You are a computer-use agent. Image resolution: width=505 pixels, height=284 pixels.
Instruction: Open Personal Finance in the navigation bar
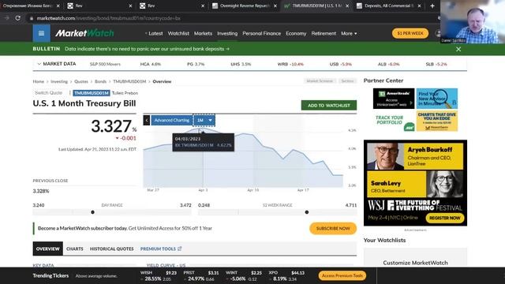[x=261, y=33]
